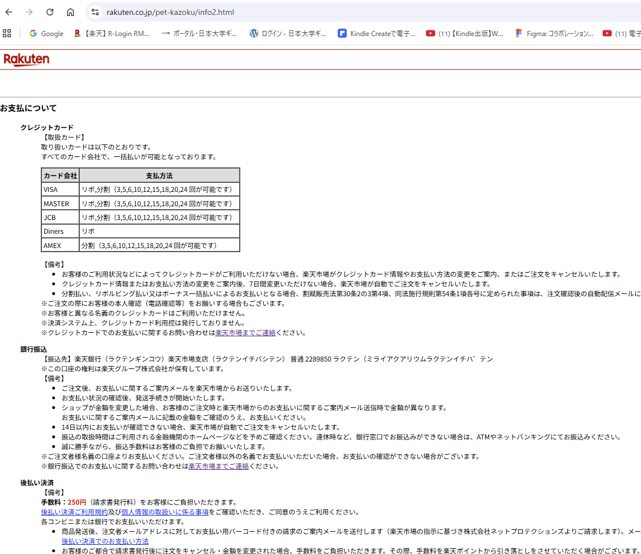Click the browser forward arrow
This screenshot has width=641, height=554.
pyautogui.click(x=29, y=12)
